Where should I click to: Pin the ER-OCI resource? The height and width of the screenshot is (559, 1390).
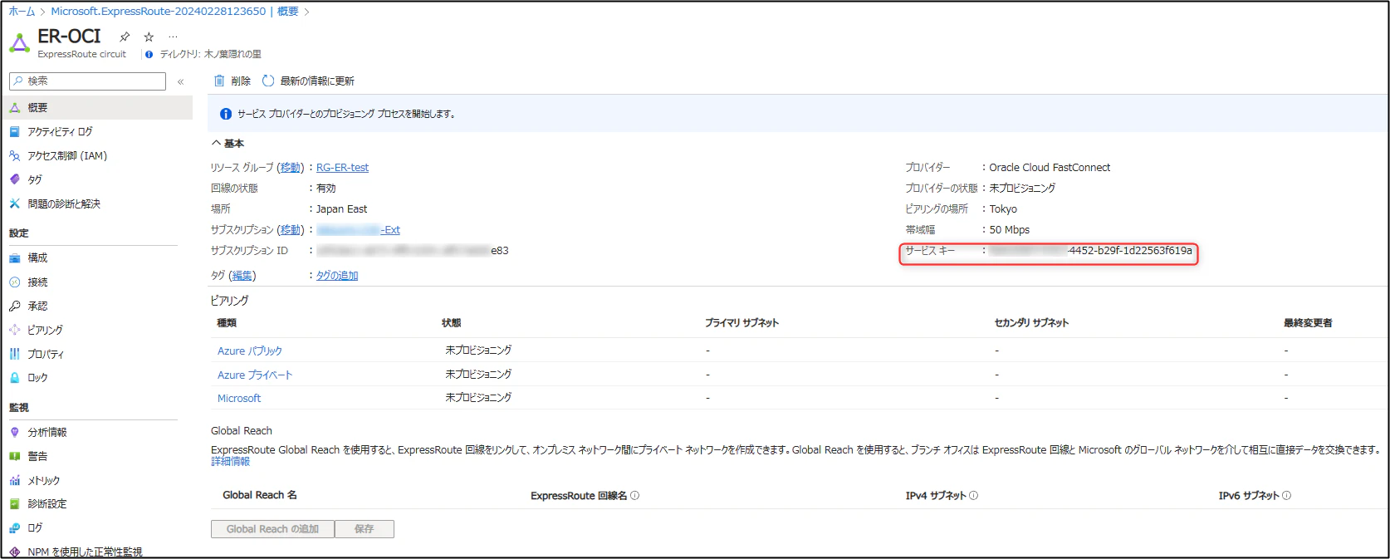125,37
